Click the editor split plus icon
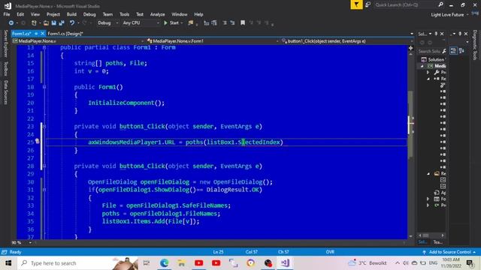This screenshot has width=481, height=270. click(x=410, y=48)
